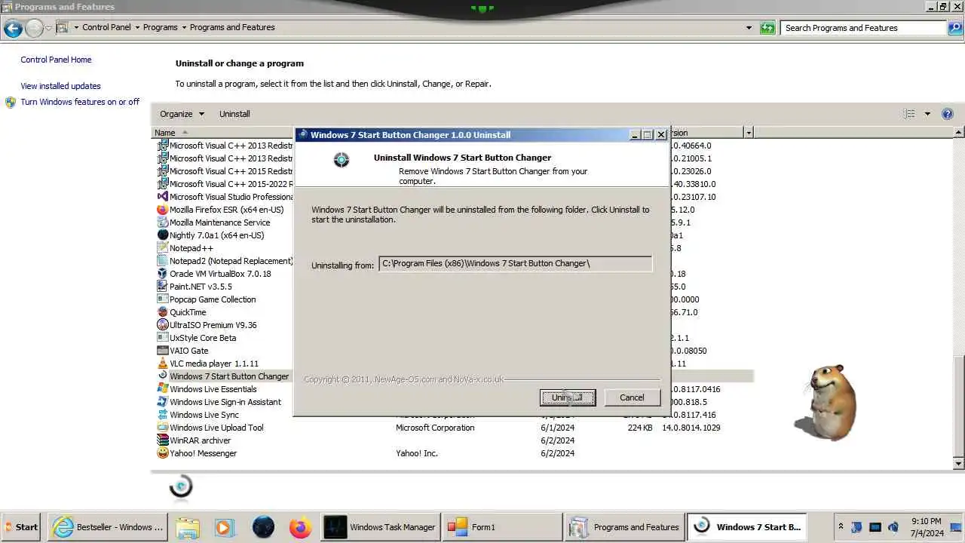Click Programs in the address breadcrumb
The height and width of the screenshot is (543, 965).
[x=161, y=27]
